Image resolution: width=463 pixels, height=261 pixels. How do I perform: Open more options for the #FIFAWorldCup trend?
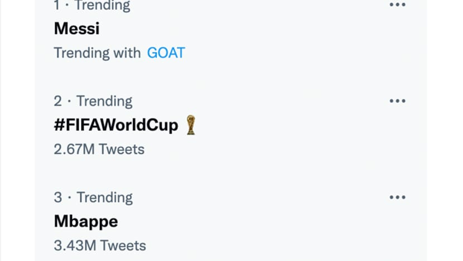coord(397,101)
